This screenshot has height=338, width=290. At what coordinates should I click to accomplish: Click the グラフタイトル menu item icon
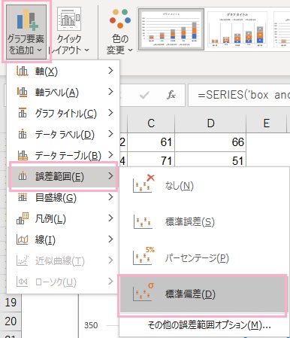pos(23,113)
